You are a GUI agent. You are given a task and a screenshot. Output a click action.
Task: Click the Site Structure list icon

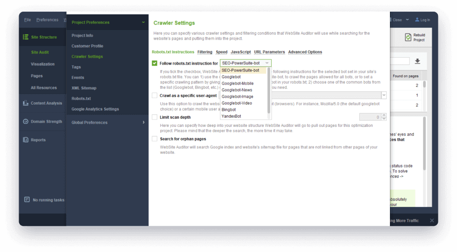(26, 37)
